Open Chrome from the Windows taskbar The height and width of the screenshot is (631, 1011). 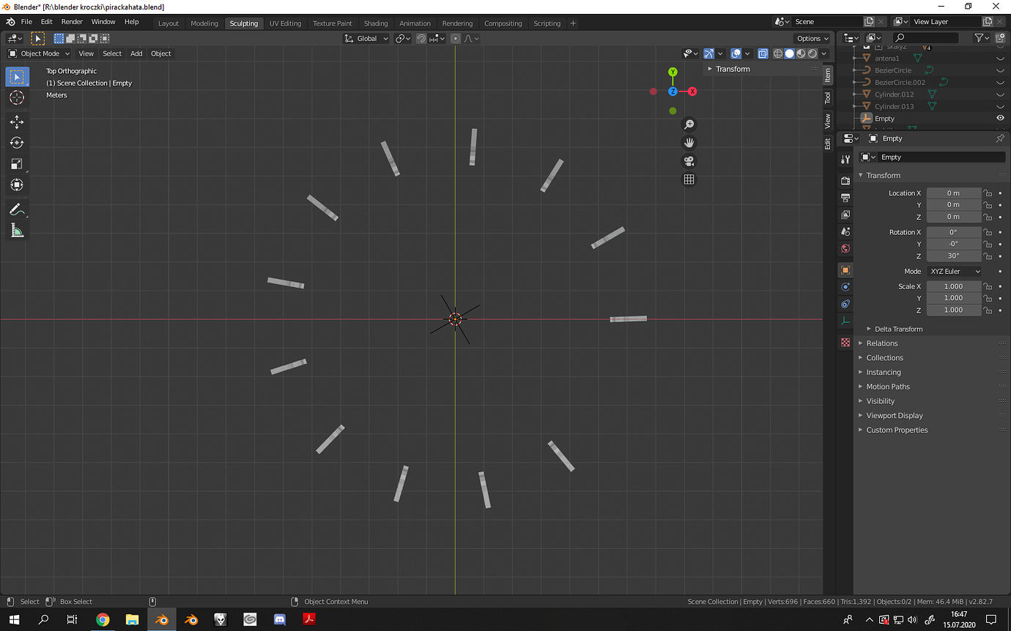103,619
